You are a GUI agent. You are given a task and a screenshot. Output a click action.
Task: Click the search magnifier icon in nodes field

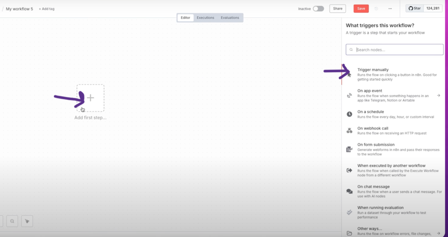pyautogui.click(x=351, y=50)
